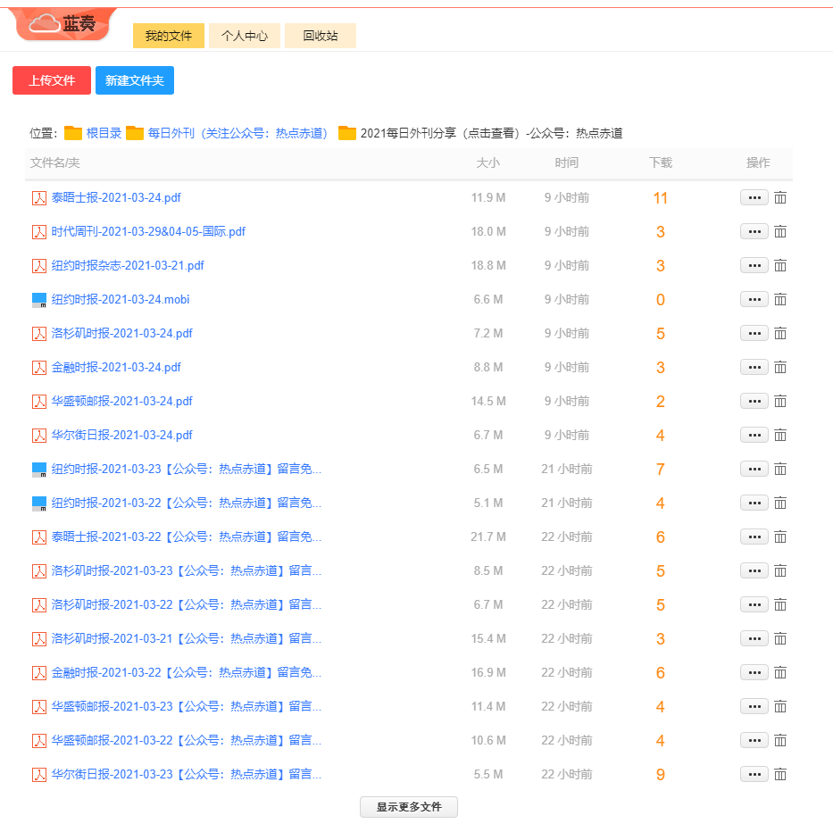The image size is (833, 832).
Task: Click PDF icon beside 金融时报-2021-03-24.pdf
Action: (38, 368)
